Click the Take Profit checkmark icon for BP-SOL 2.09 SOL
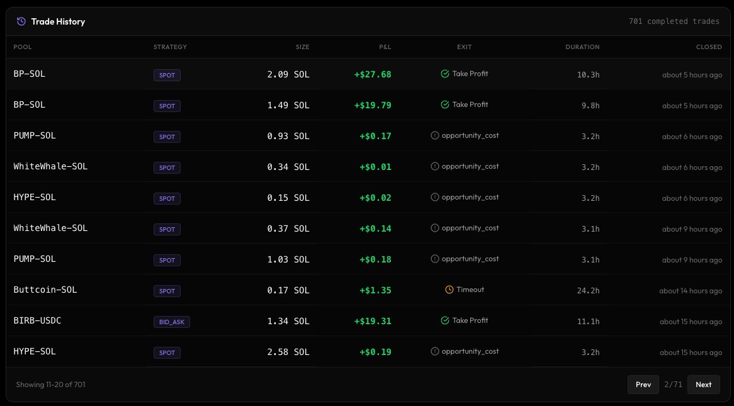 (x=444, y=74)
